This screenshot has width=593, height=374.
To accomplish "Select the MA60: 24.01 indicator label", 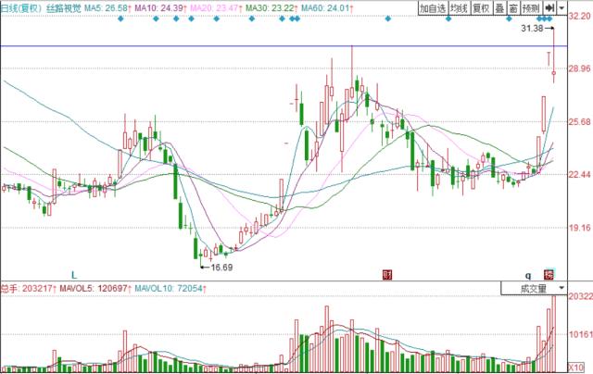I will click(x=327, y=8).
